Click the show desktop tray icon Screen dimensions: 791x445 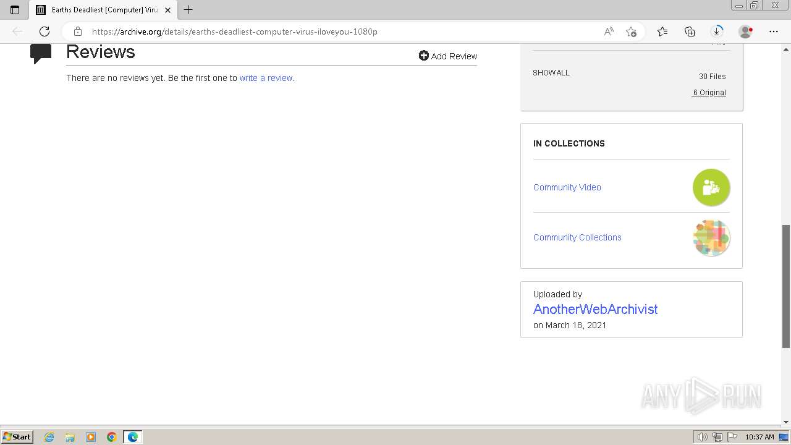coord(784,437)
